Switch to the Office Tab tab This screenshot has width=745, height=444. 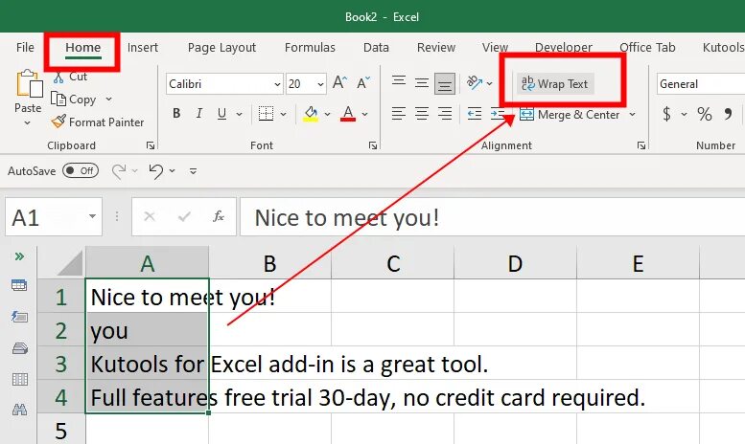[647, 48]
